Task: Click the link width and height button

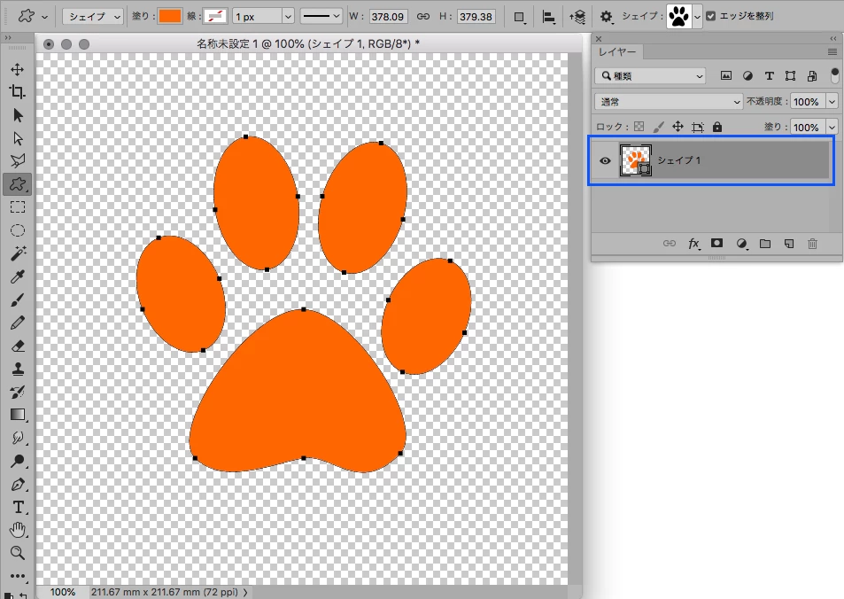Action: point(423,17)
